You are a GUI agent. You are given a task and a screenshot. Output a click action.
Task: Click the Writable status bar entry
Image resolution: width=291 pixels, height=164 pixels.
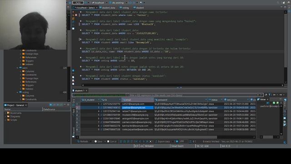coord(149,146)
